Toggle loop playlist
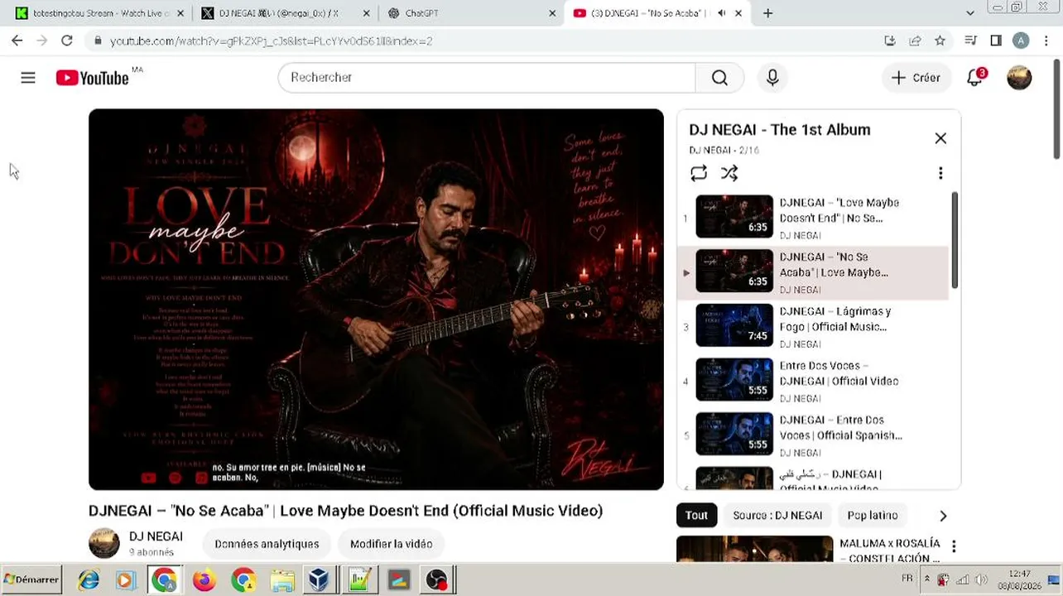 pos(699,173)
